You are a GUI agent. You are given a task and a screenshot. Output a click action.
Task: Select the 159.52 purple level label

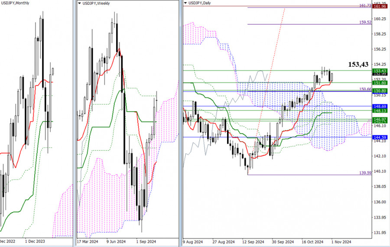(x=365, y=22)
